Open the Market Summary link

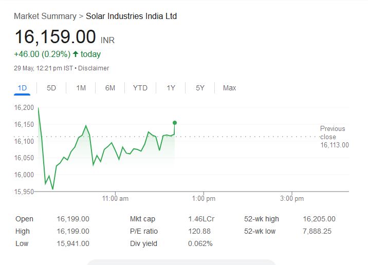[x=45, y=16]
